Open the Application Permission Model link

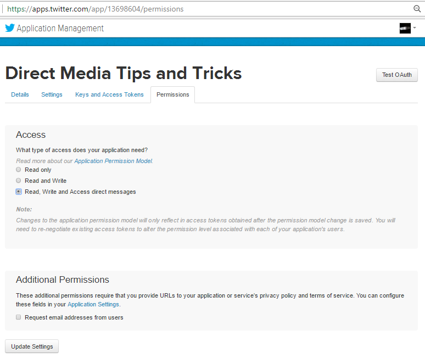[113, 161]
